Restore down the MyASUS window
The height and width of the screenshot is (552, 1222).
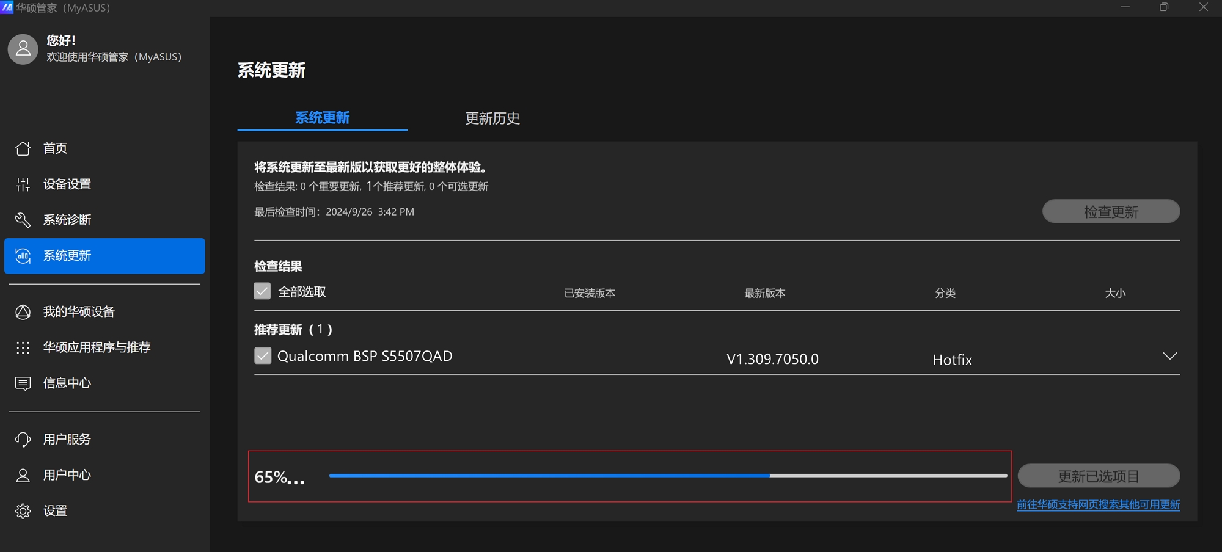[1164, 7]
